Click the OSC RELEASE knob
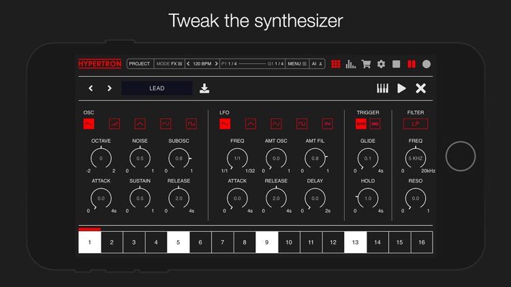The image size is (511, 287). [x=179, y=198]
